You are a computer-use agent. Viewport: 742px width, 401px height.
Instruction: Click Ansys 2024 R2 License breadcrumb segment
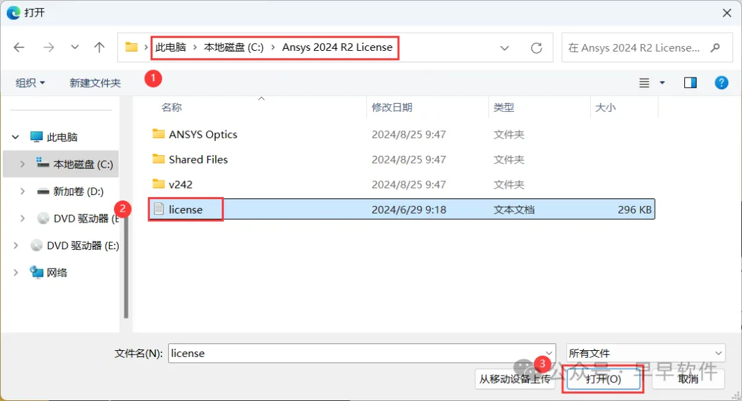coord(337,47)
